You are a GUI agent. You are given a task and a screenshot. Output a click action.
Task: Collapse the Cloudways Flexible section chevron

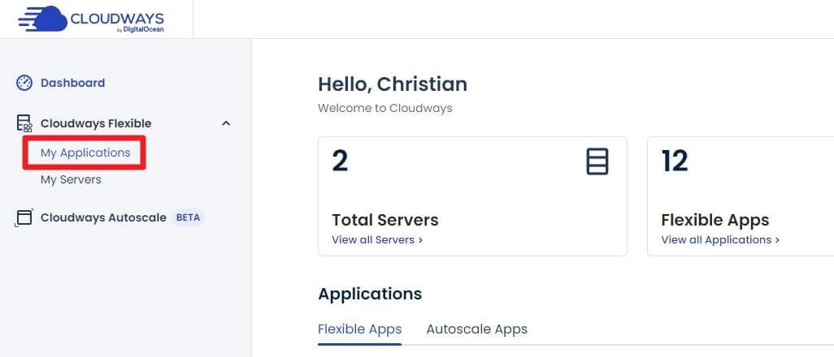tap(226, 123)
